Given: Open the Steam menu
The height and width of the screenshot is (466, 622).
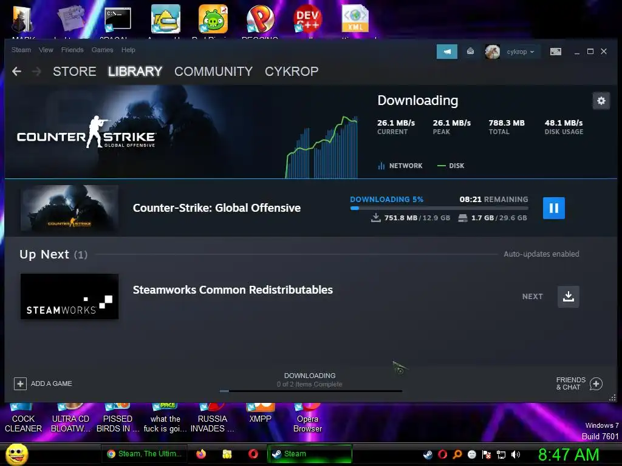Looking at the screenshot, I should point(21,50).
